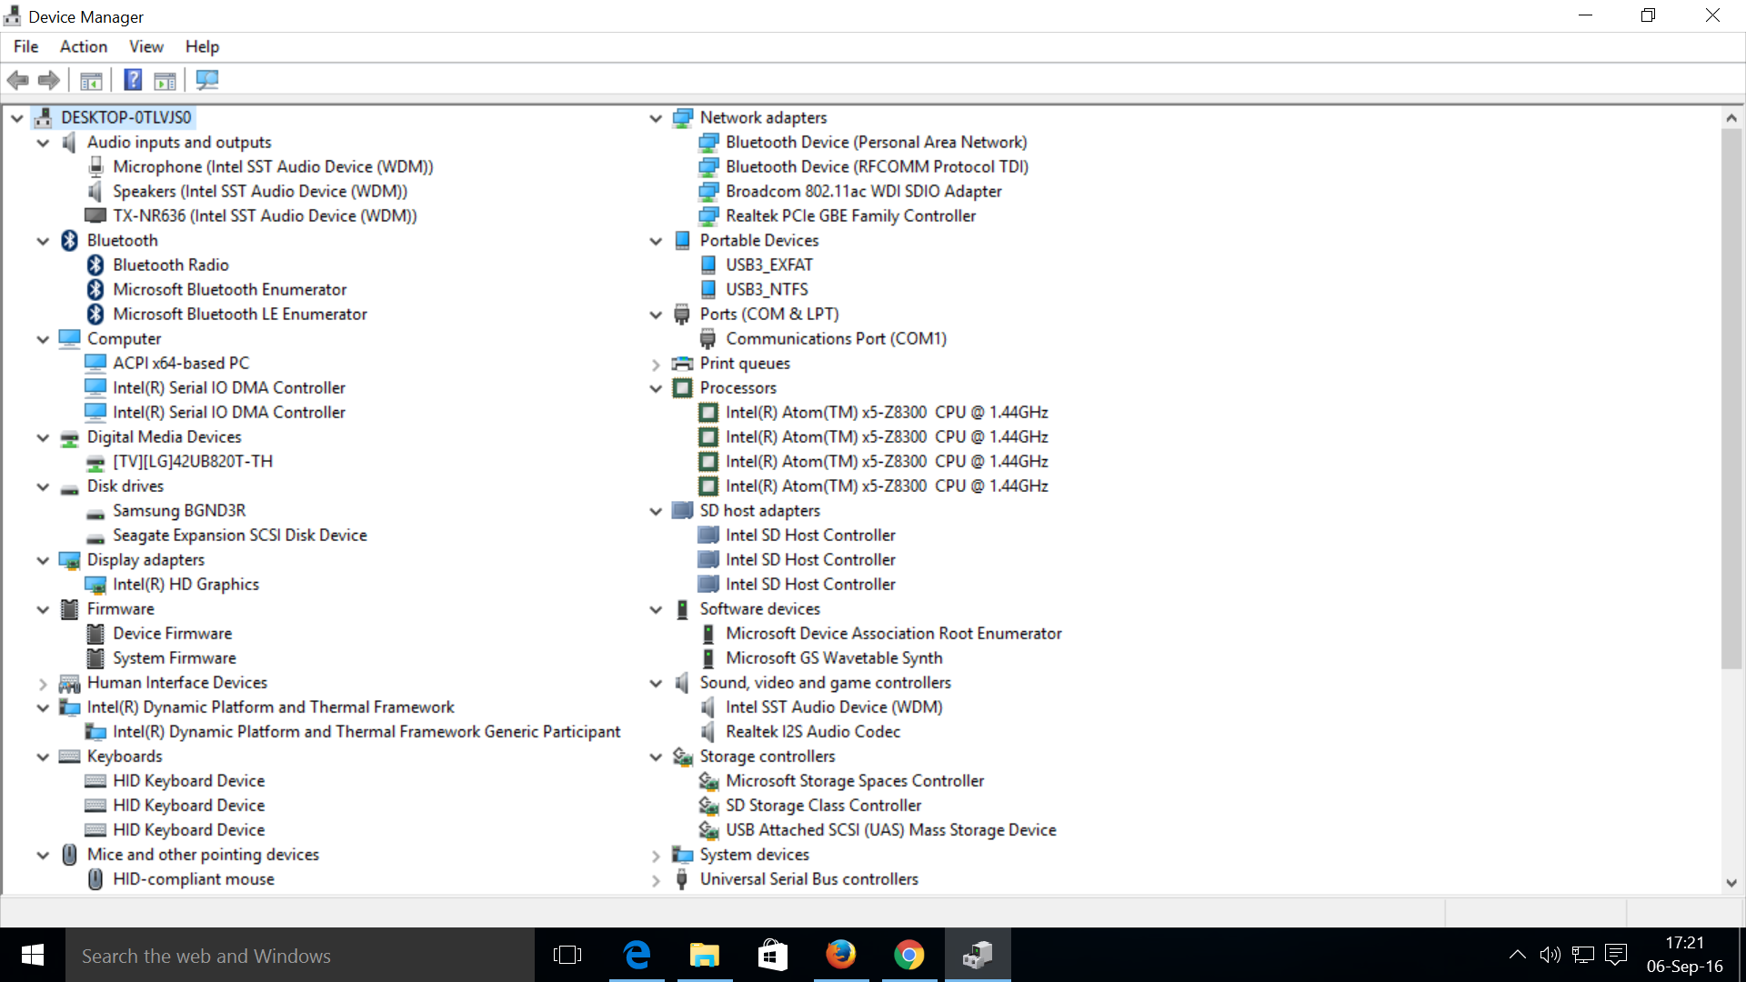This screenshot has height=982, width=1746.
Task: Click the Back arrow toolbar icon
Action: click(x=18, y=80)
